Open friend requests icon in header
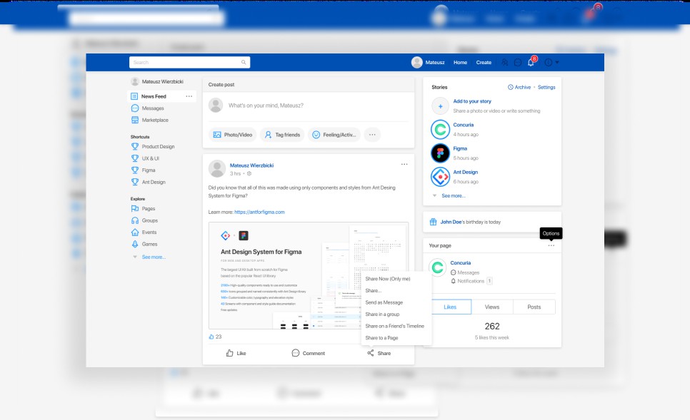This screenshot has height=420, width=690. (505, 62)
